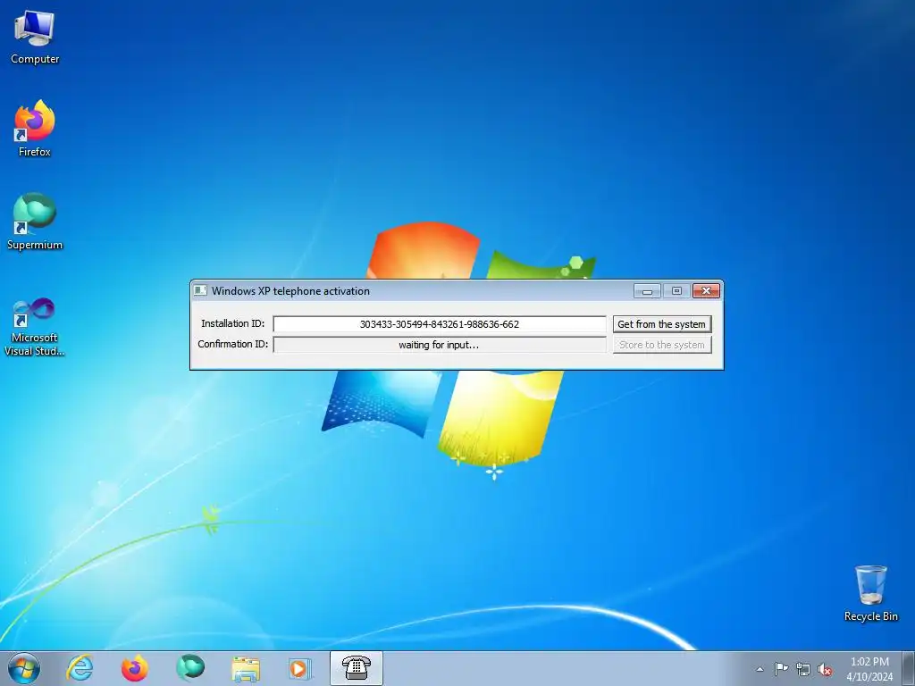Show hidden system tray icons arrow
This screenshot has height=686, width=915.
(760, 669)
